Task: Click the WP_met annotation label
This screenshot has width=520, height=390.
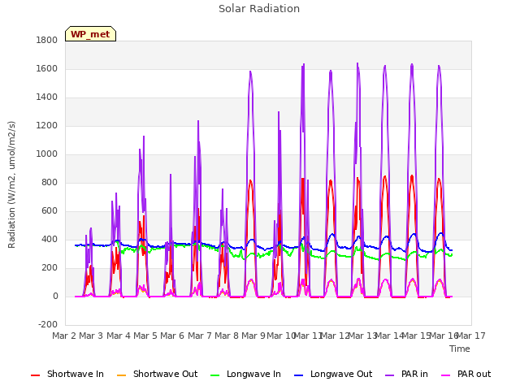Action: (x=90, y=34)
